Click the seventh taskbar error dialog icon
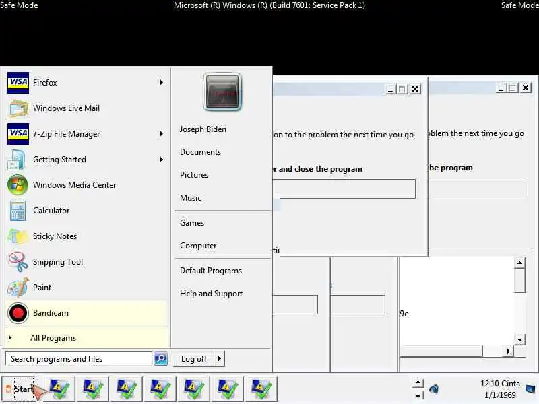The width and height of the screenshot is (539, 404). 261,389
